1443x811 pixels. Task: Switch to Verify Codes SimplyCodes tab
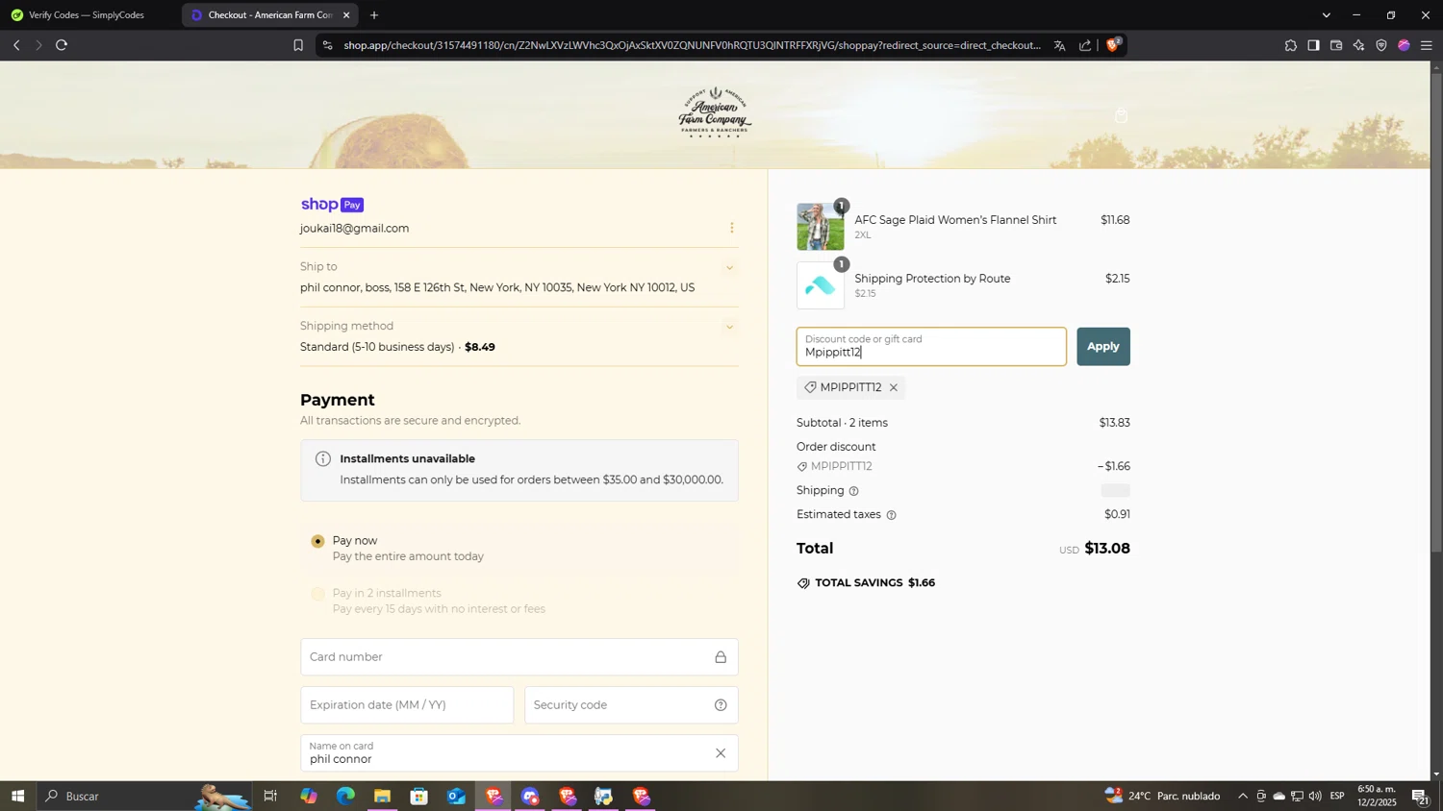[x=89, y=14]
